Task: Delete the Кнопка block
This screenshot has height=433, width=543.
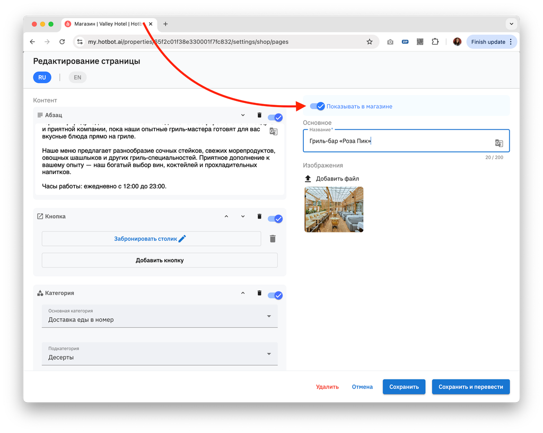Action: click(259, 216)
